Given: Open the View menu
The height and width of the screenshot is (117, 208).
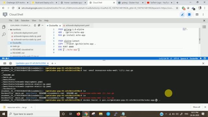Looking at the screenshot, I should coord(34,20).
